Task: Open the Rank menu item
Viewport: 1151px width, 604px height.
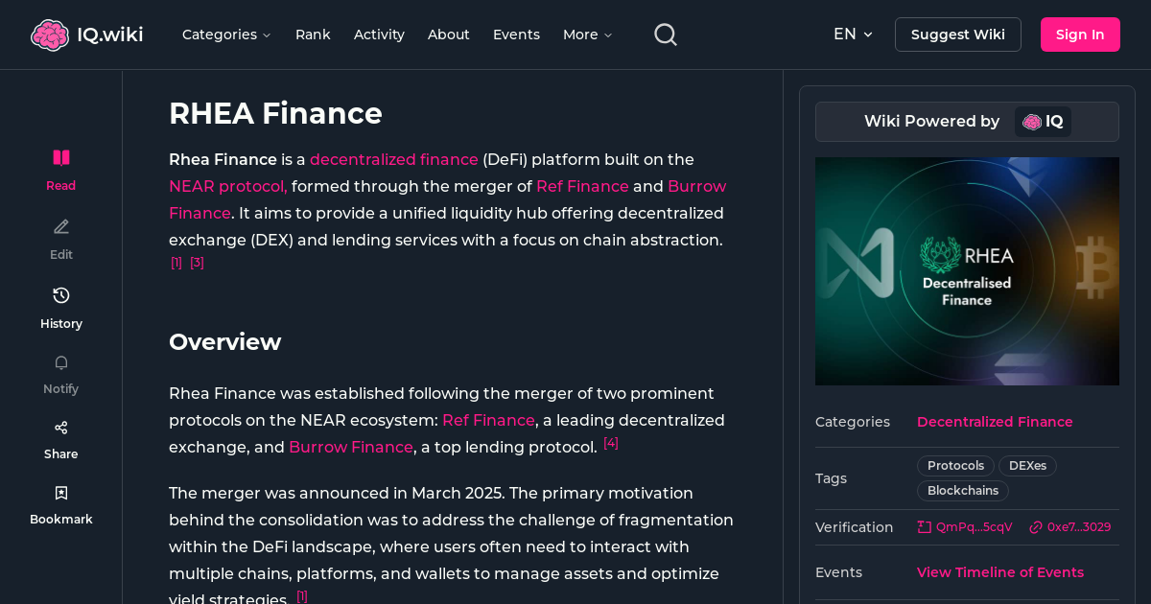Action: 313,35
